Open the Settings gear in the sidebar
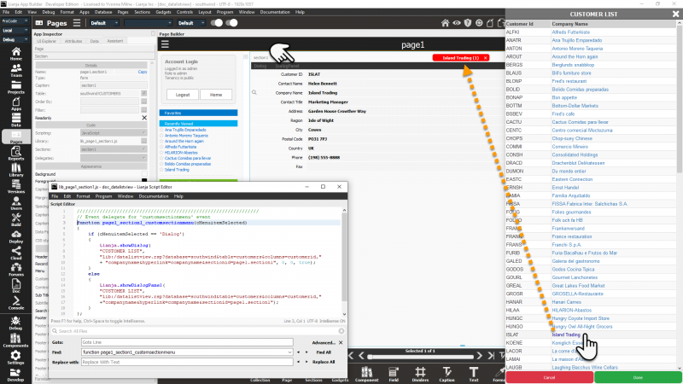This screenshot has width=683, height=384. click(16, 358)
